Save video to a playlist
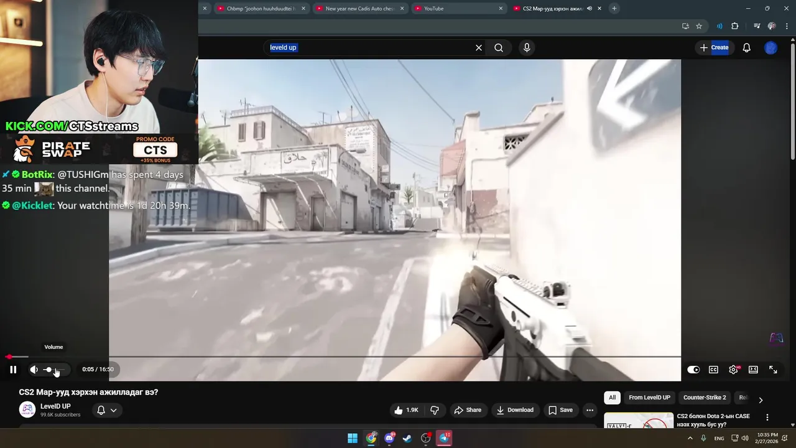 click(x=560, y=410)
